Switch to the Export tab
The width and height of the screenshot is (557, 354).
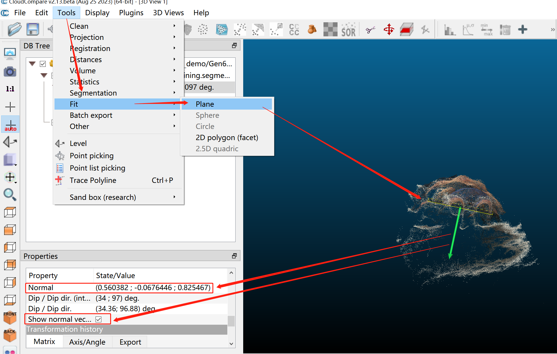click(x=130, y=342)
